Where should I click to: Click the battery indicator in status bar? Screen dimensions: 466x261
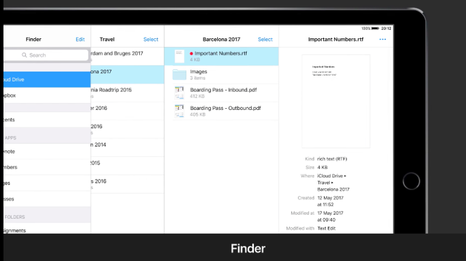375,28
